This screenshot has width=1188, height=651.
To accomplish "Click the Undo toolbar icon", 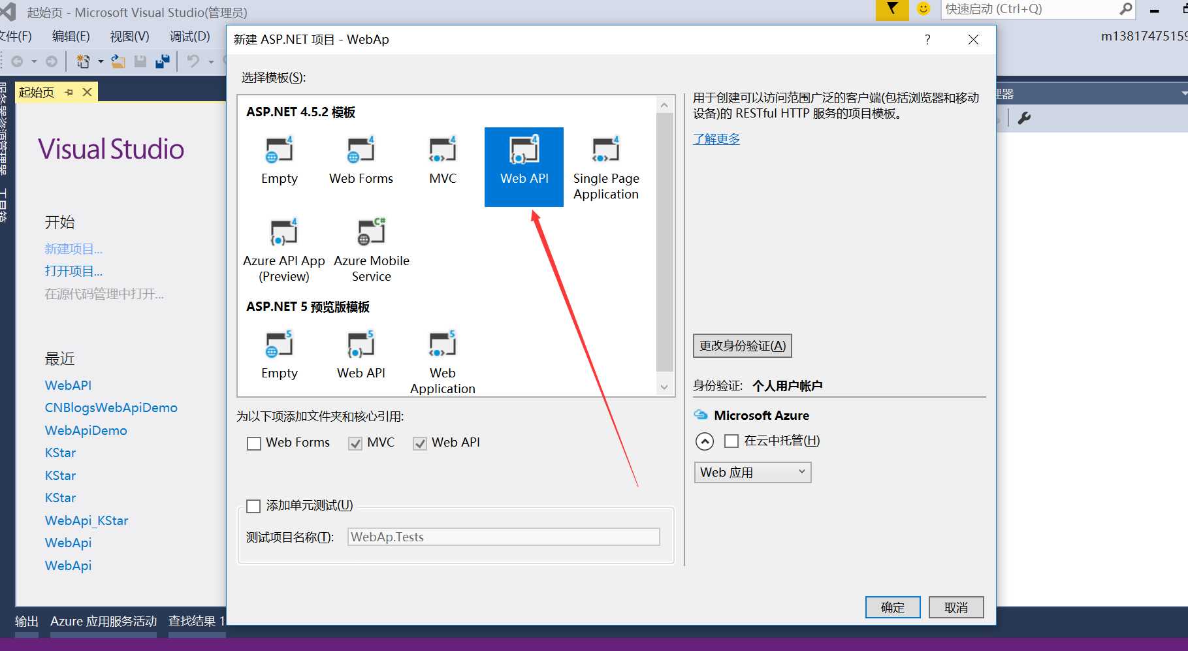I will tap(193, 61).
